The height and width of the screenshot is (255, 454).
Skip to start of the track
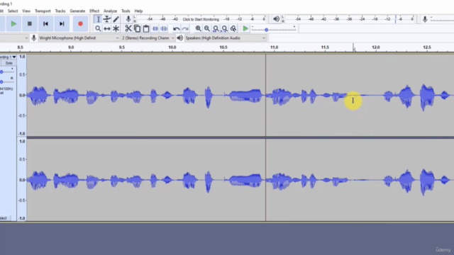(x=45, y=23)
